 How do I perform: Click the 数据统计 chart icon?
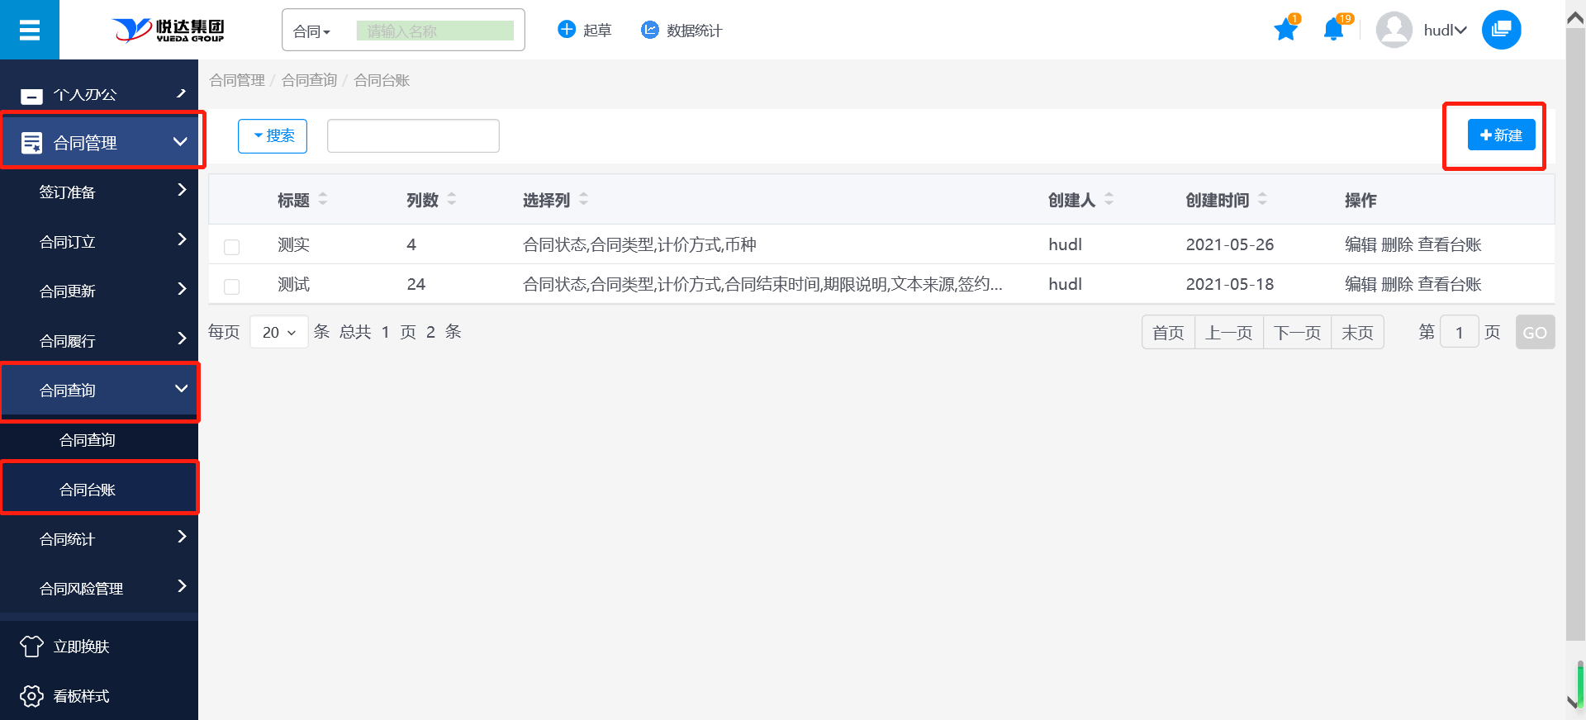pyautogui.click(x=650, y=31)
